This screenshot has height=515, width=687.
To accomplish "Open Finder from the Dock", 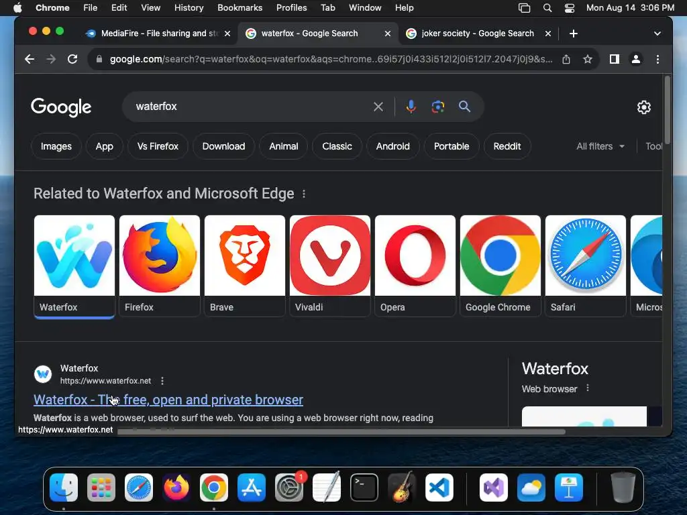I will 64,488.
